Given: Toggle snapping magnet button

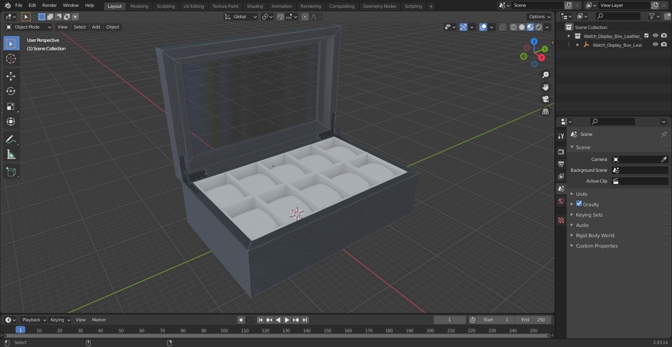Looking at the screenshot, I should 280,17.
